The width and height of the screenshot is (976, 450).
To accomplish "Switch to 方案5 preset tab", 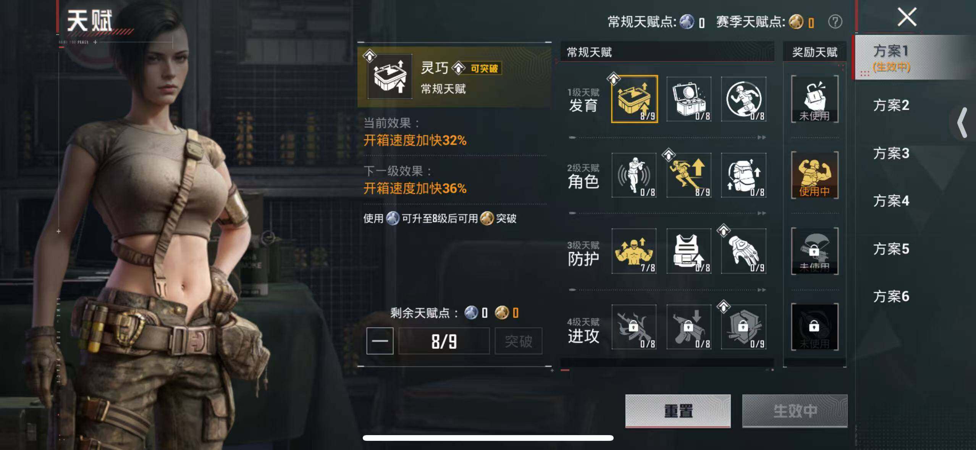I will (891, 249).
